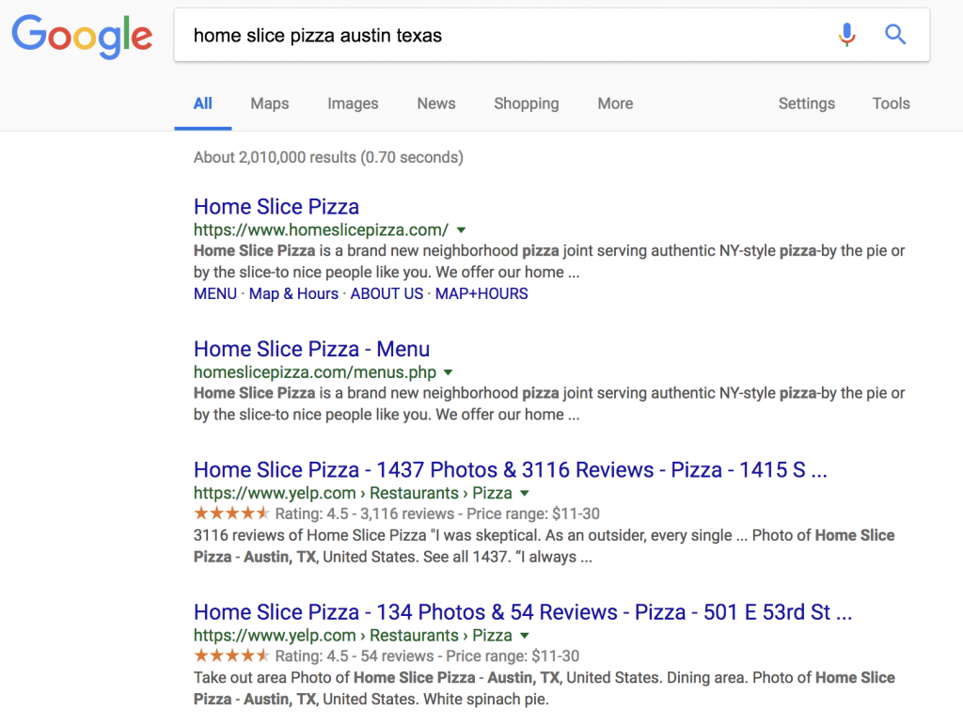Open Yelp result with 134 Photos & 54 Reviews

click(x=523, y=612)
